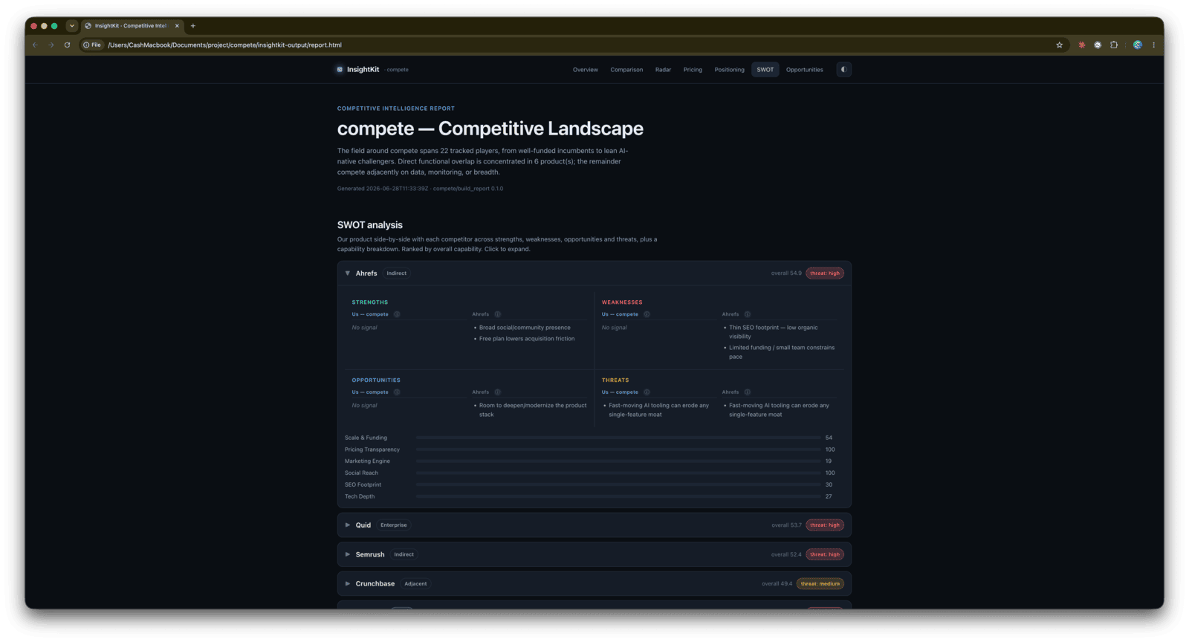The height and width of the screenshot is (642, 1189).
Task: Click 'Free plan lowers acquisition friction' bullet
Action: [527, 339]
